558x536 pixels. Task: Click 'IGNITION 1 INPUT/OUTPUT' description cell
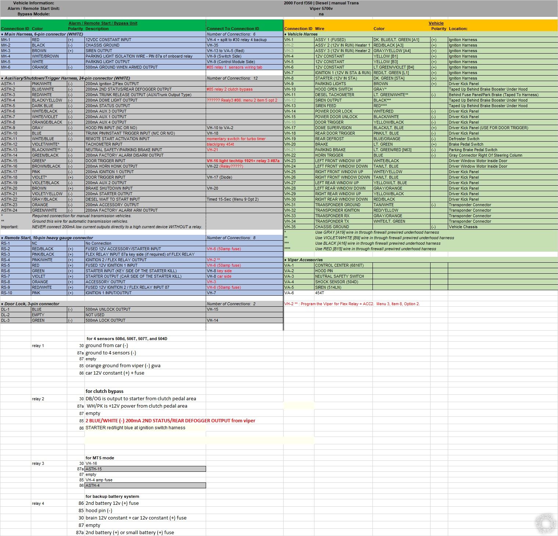(145, 293)
